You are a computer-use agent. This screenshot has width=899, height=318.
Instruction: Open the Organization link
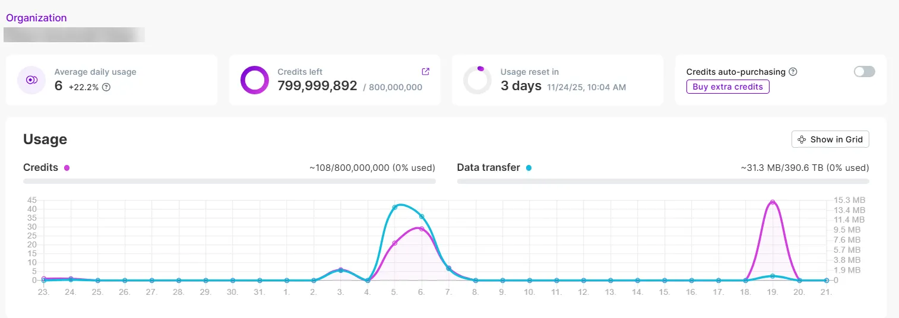[x=36, y=18]
